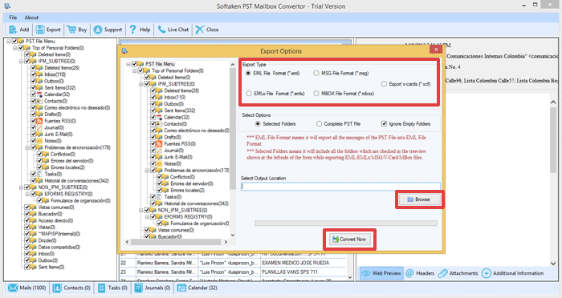Click the Select Output Location text field

pos(340,187)
